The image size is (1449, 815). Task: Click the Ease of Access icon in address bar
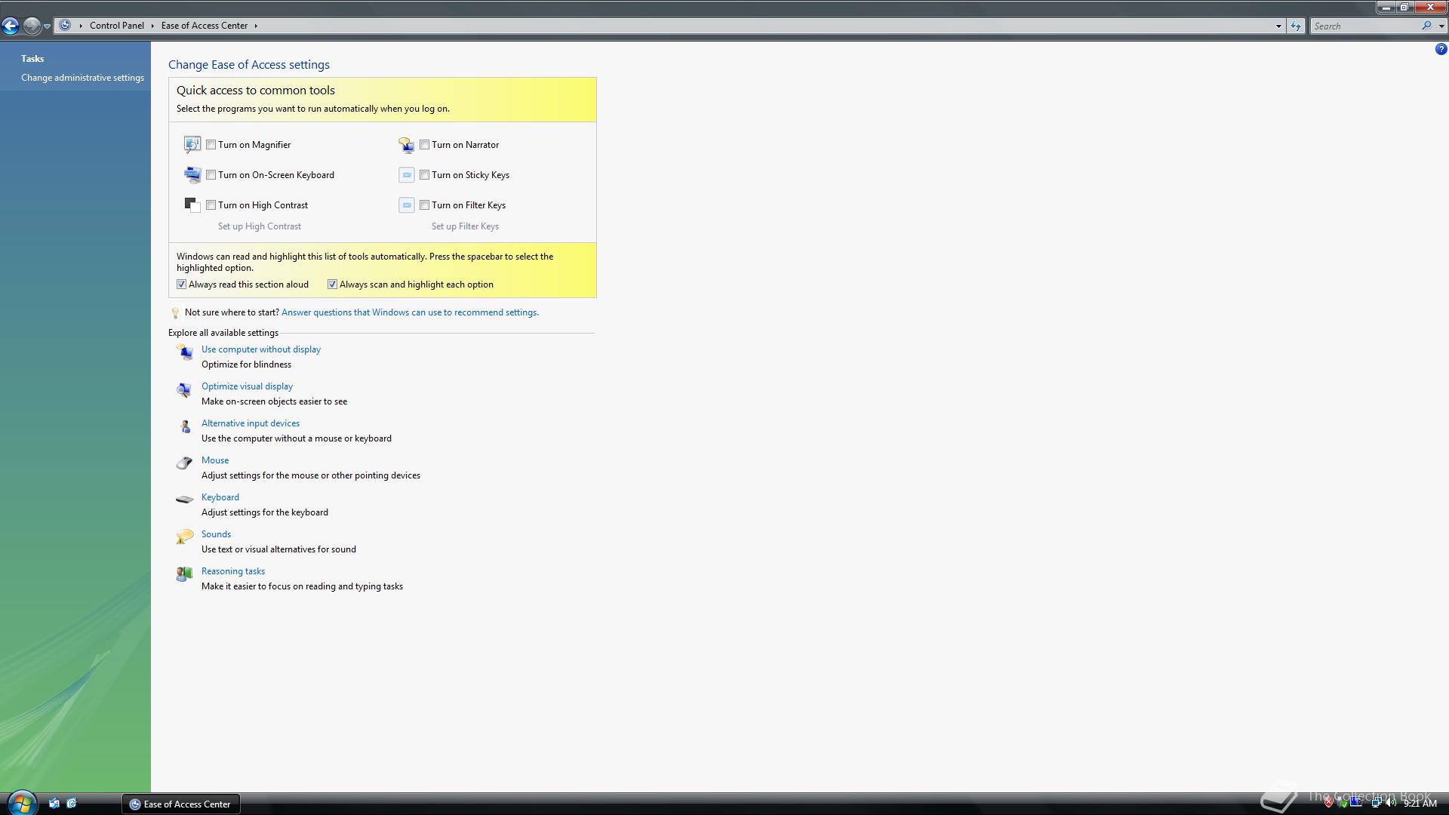(x=65, y=26)
